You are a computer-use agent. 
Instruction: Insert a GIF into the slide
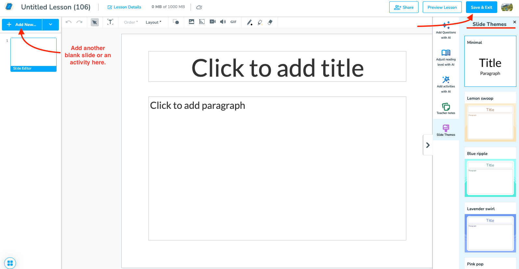pos(233,22)
